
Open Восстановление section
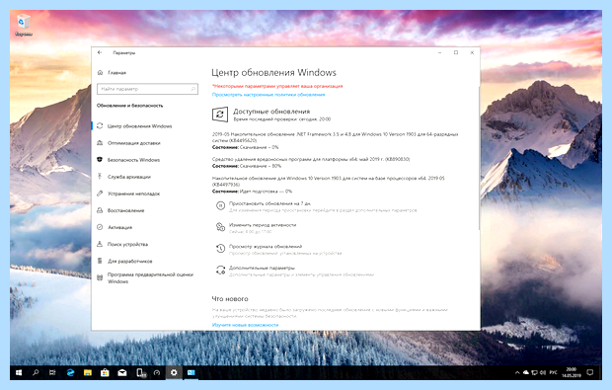pyautogui.click(x=120, y=210)
